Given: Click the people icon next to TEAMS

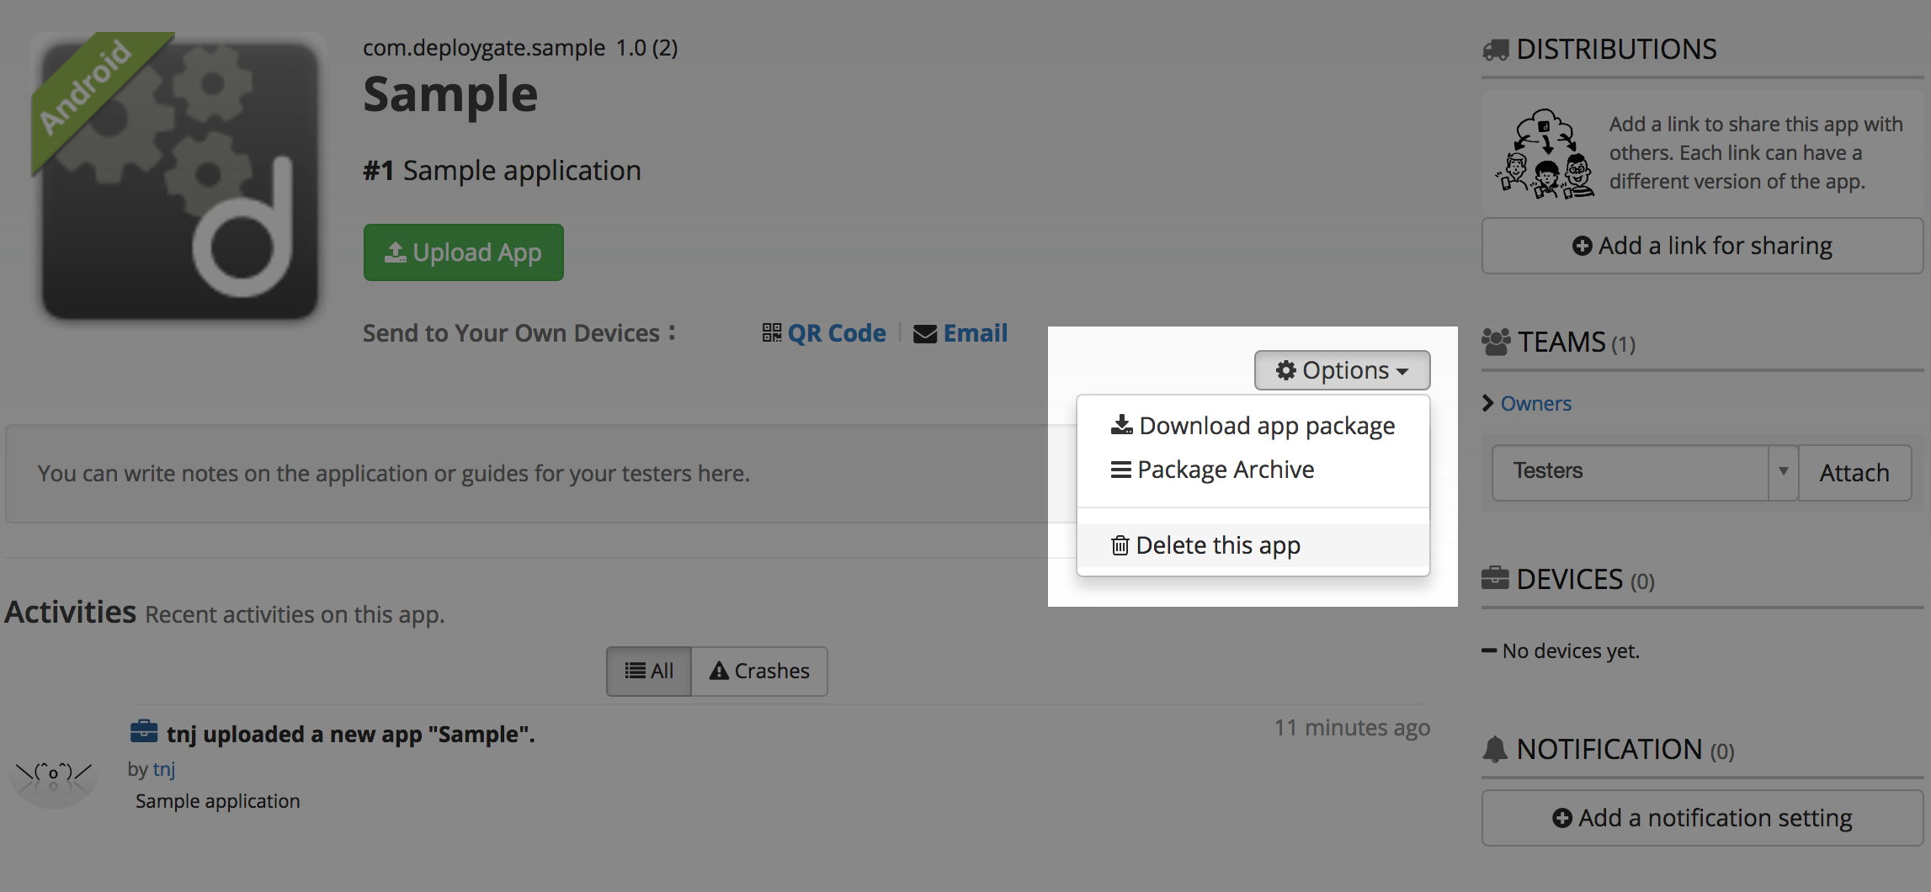Looking at the screenshot, I should 1497,342.
